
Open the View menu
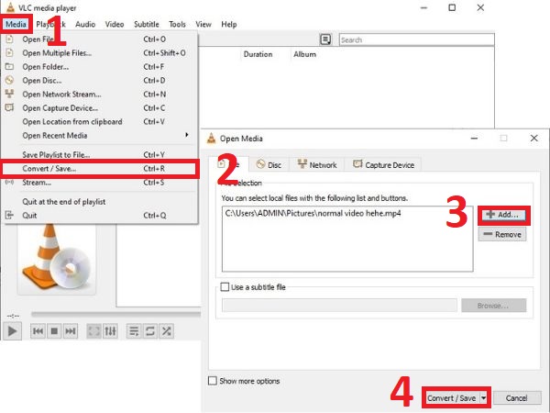click(x=203, y=24)
